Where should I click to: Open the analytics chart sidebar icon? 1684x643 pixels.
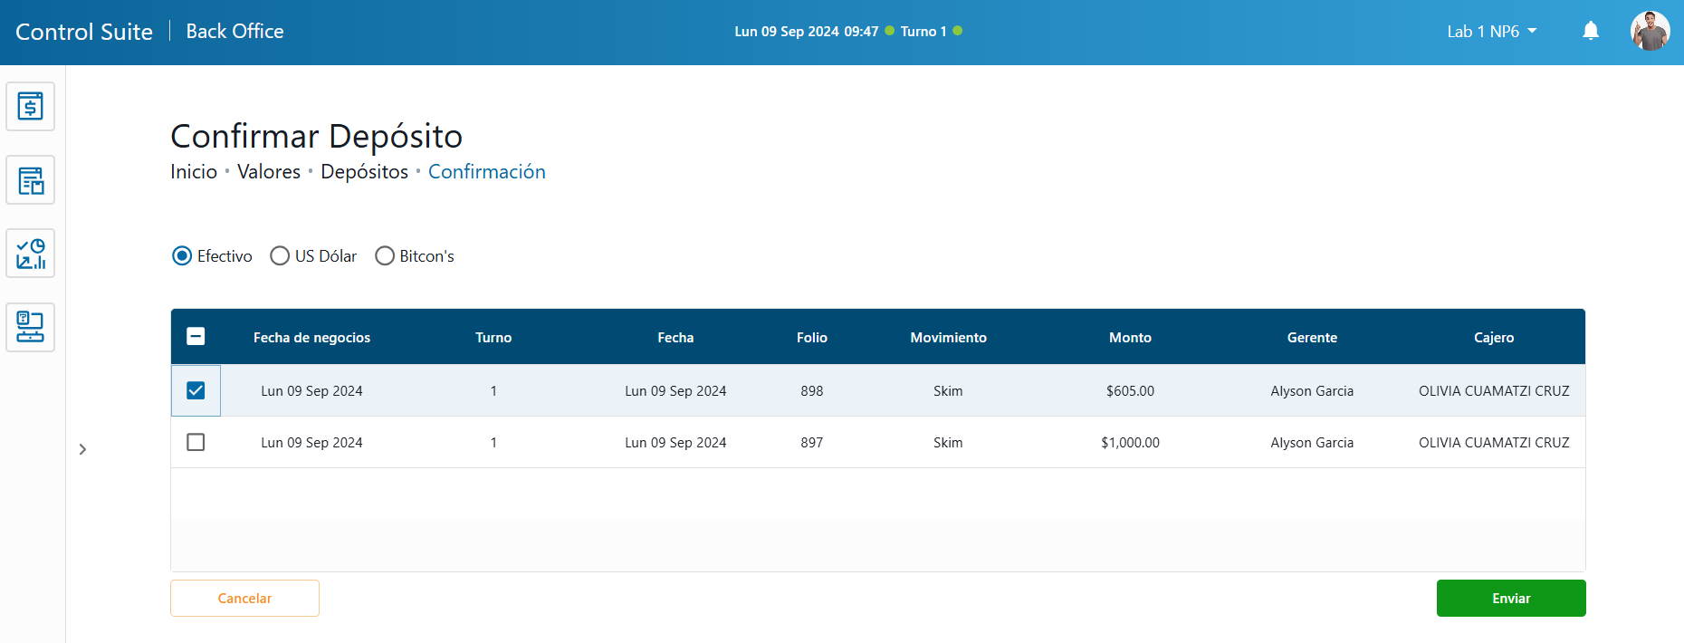click(x=31, y=254)
